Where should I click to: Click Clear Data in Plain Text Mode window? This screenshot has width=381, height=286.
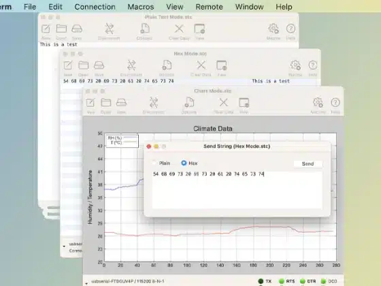(179, 29)
